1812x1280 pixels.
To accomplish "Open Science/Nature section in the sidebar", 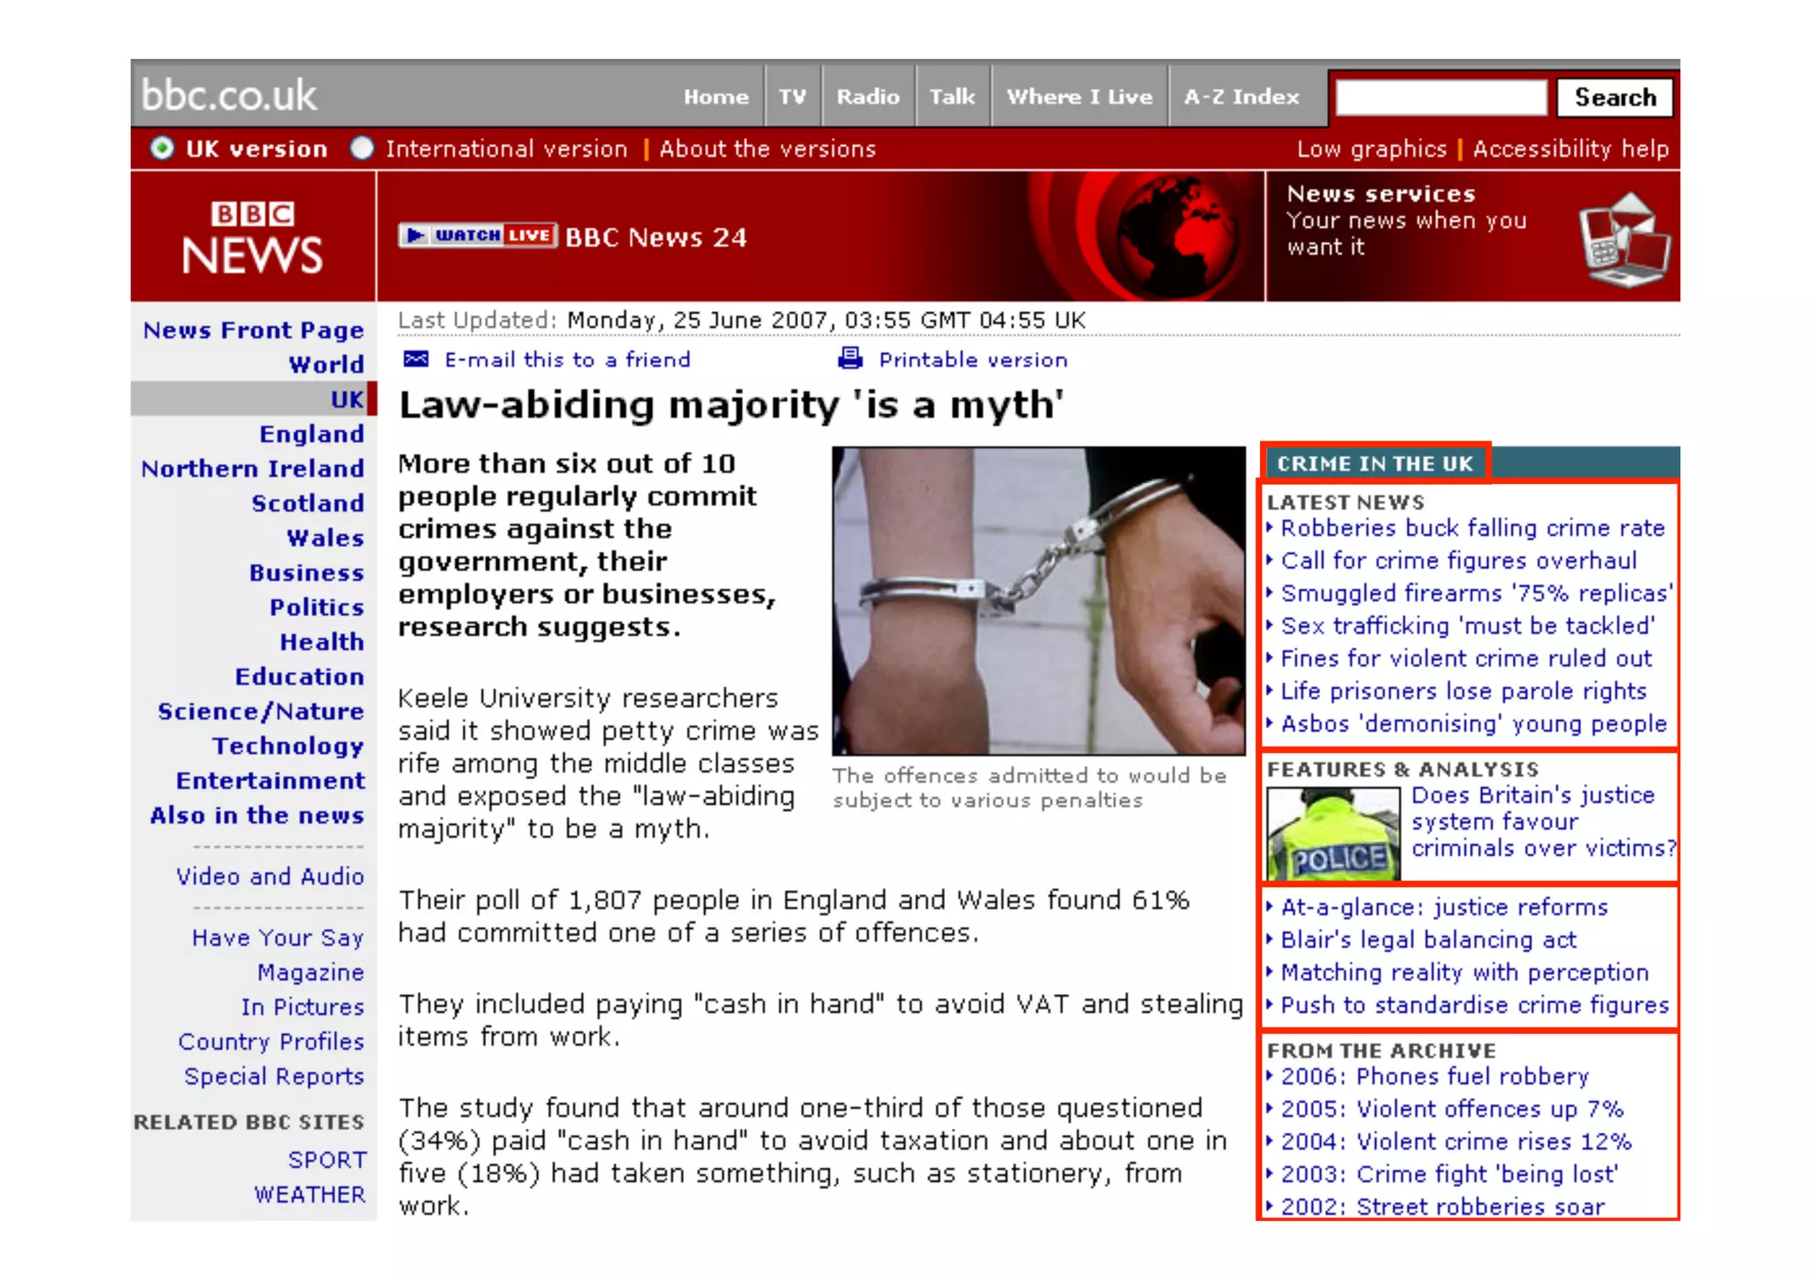I will click(x=260, y=711).
